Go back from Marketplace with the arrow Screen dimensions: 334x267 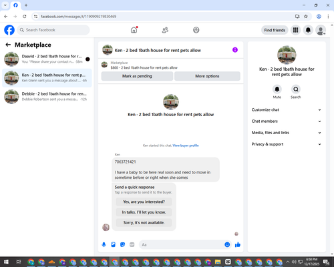click(x=8, y=45)
